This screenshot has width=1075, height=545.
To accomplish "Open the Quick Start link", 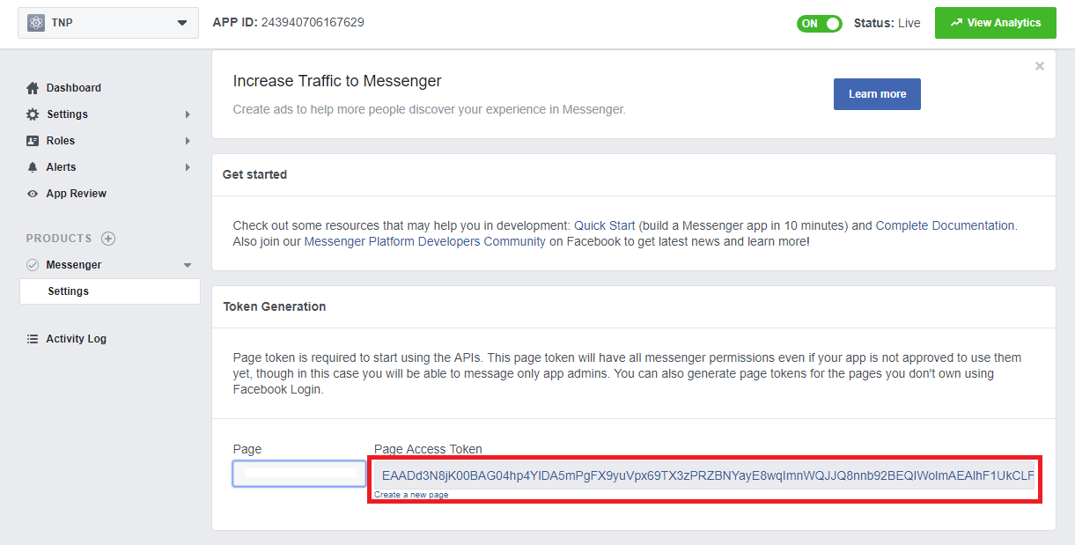I will click(606, 225).
